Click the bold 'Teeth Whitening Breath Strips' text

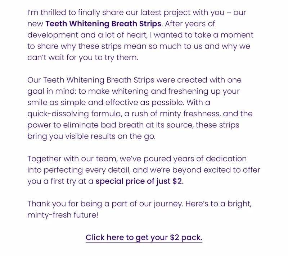point(103,24)
